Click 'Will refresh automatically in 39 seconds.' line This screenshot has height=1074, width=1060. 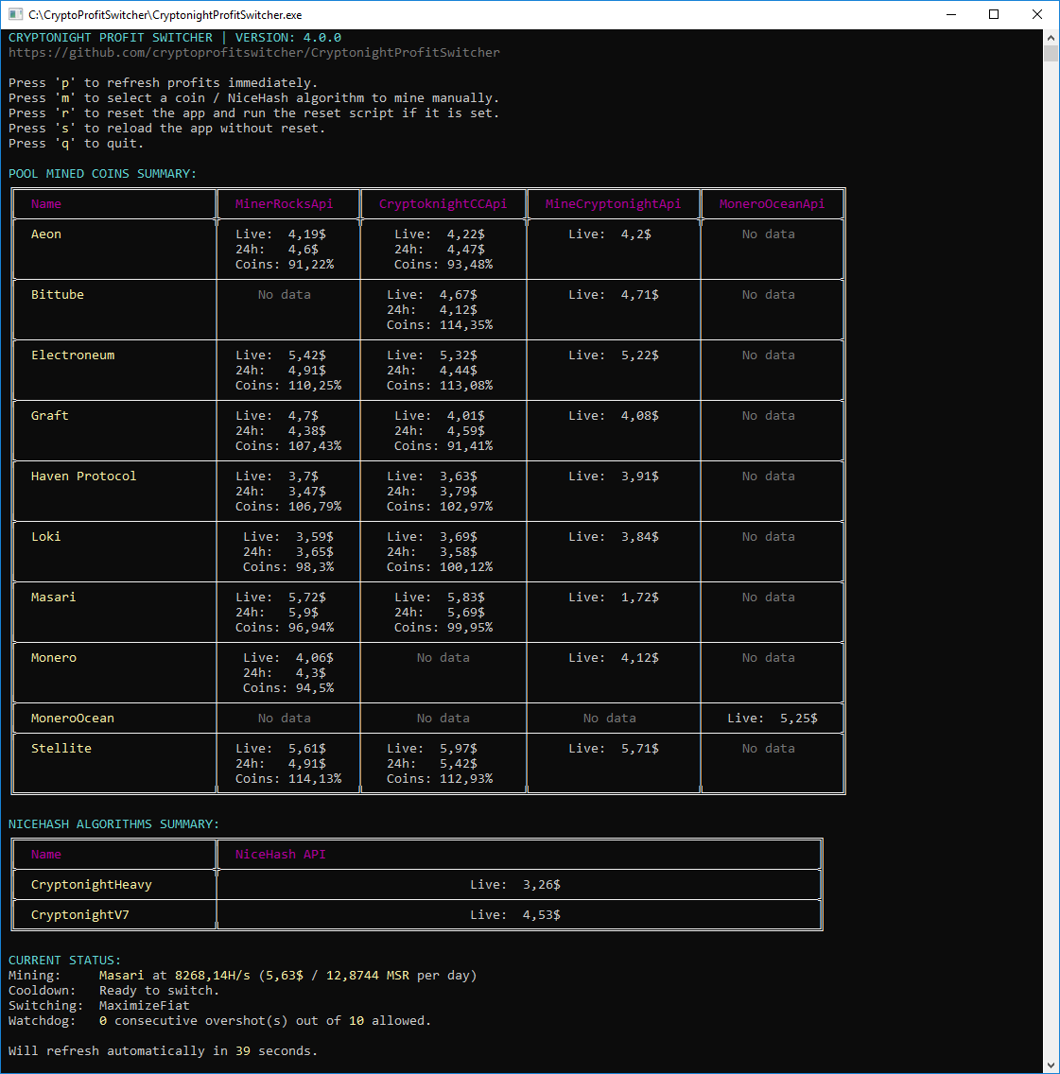(163, 1050)
